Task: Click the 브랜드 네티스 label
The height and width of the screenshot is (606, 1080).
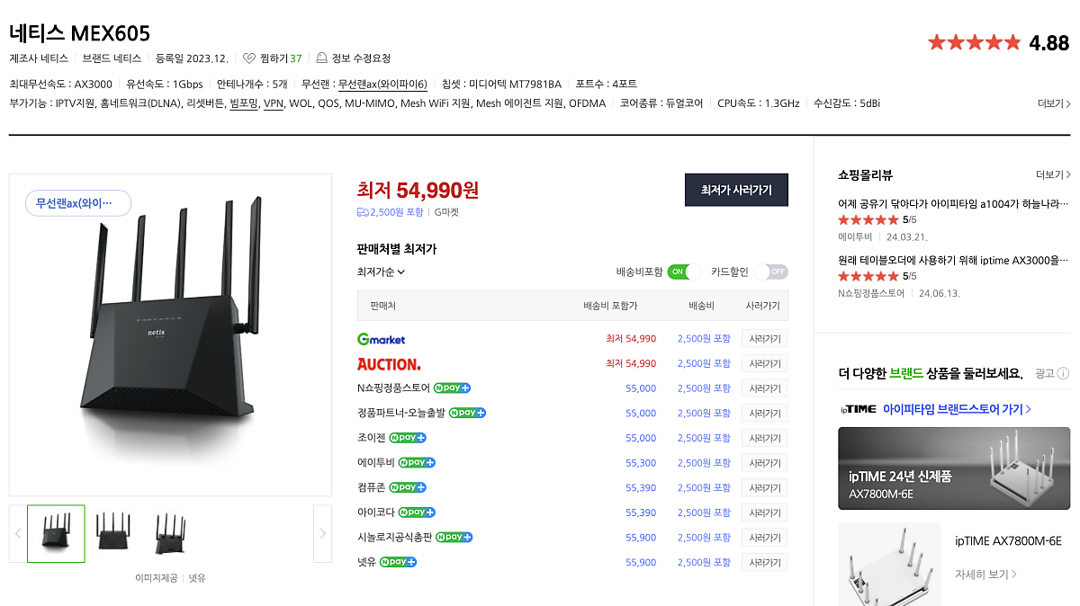Action: (x=112, y=58)
